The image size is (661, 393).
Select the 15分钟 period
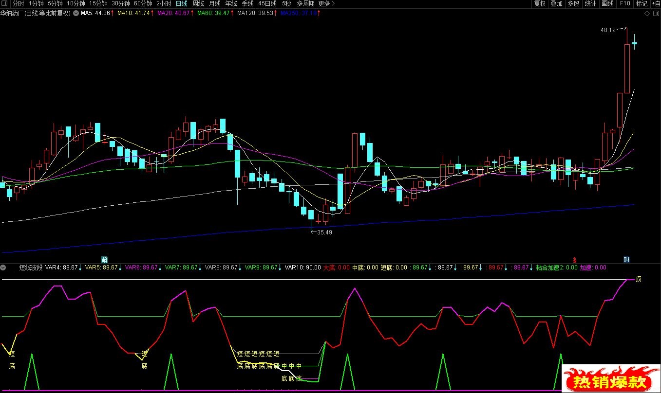click(x=98, y=3)
